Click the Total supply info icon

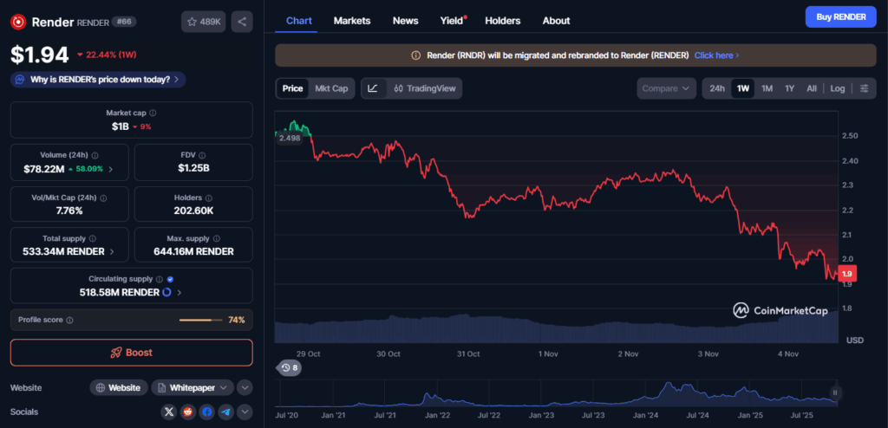92,239
